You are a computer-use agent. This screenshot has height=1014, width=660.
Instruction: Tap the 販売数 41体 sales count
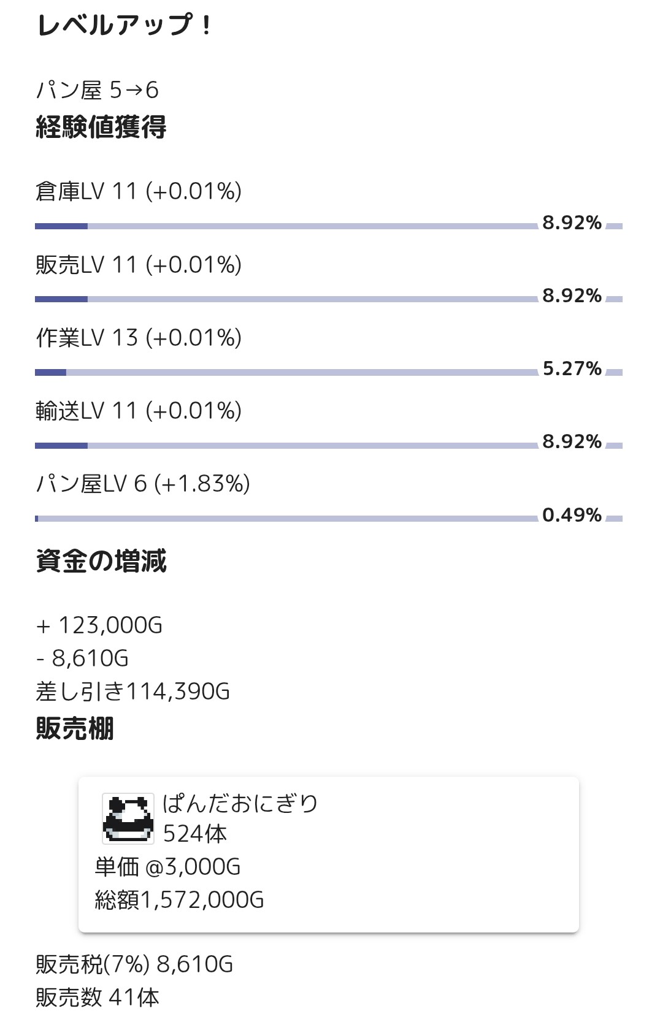[x=98, y=997]
